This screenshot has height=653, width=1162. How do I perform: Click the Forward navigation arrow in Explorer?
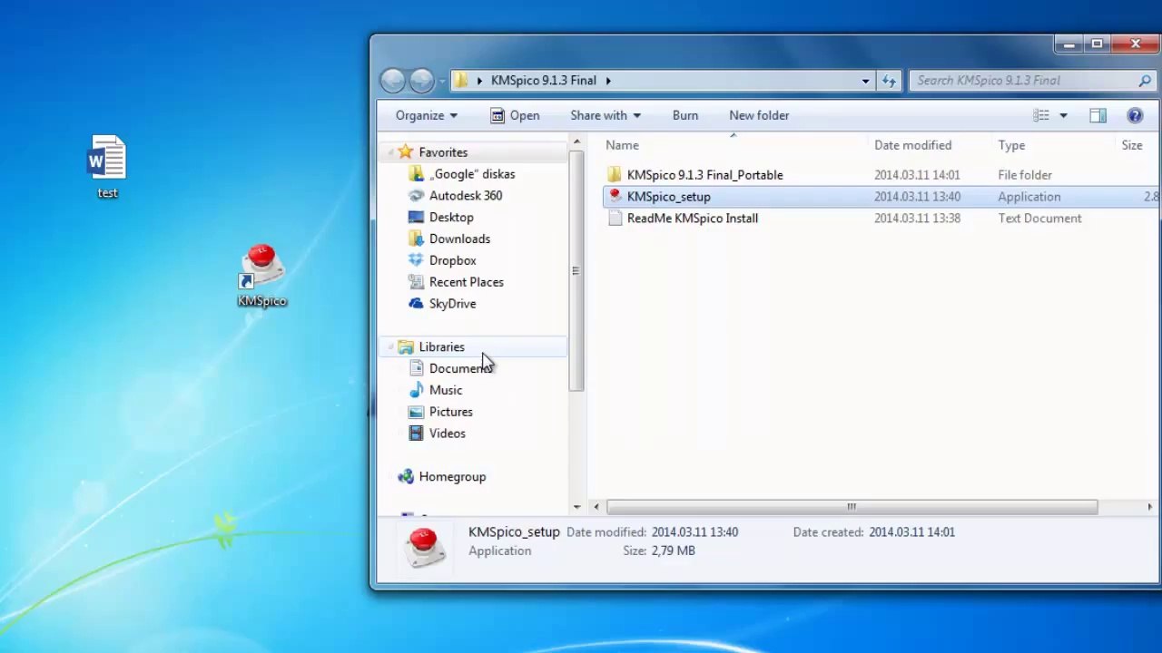[421, 81]
